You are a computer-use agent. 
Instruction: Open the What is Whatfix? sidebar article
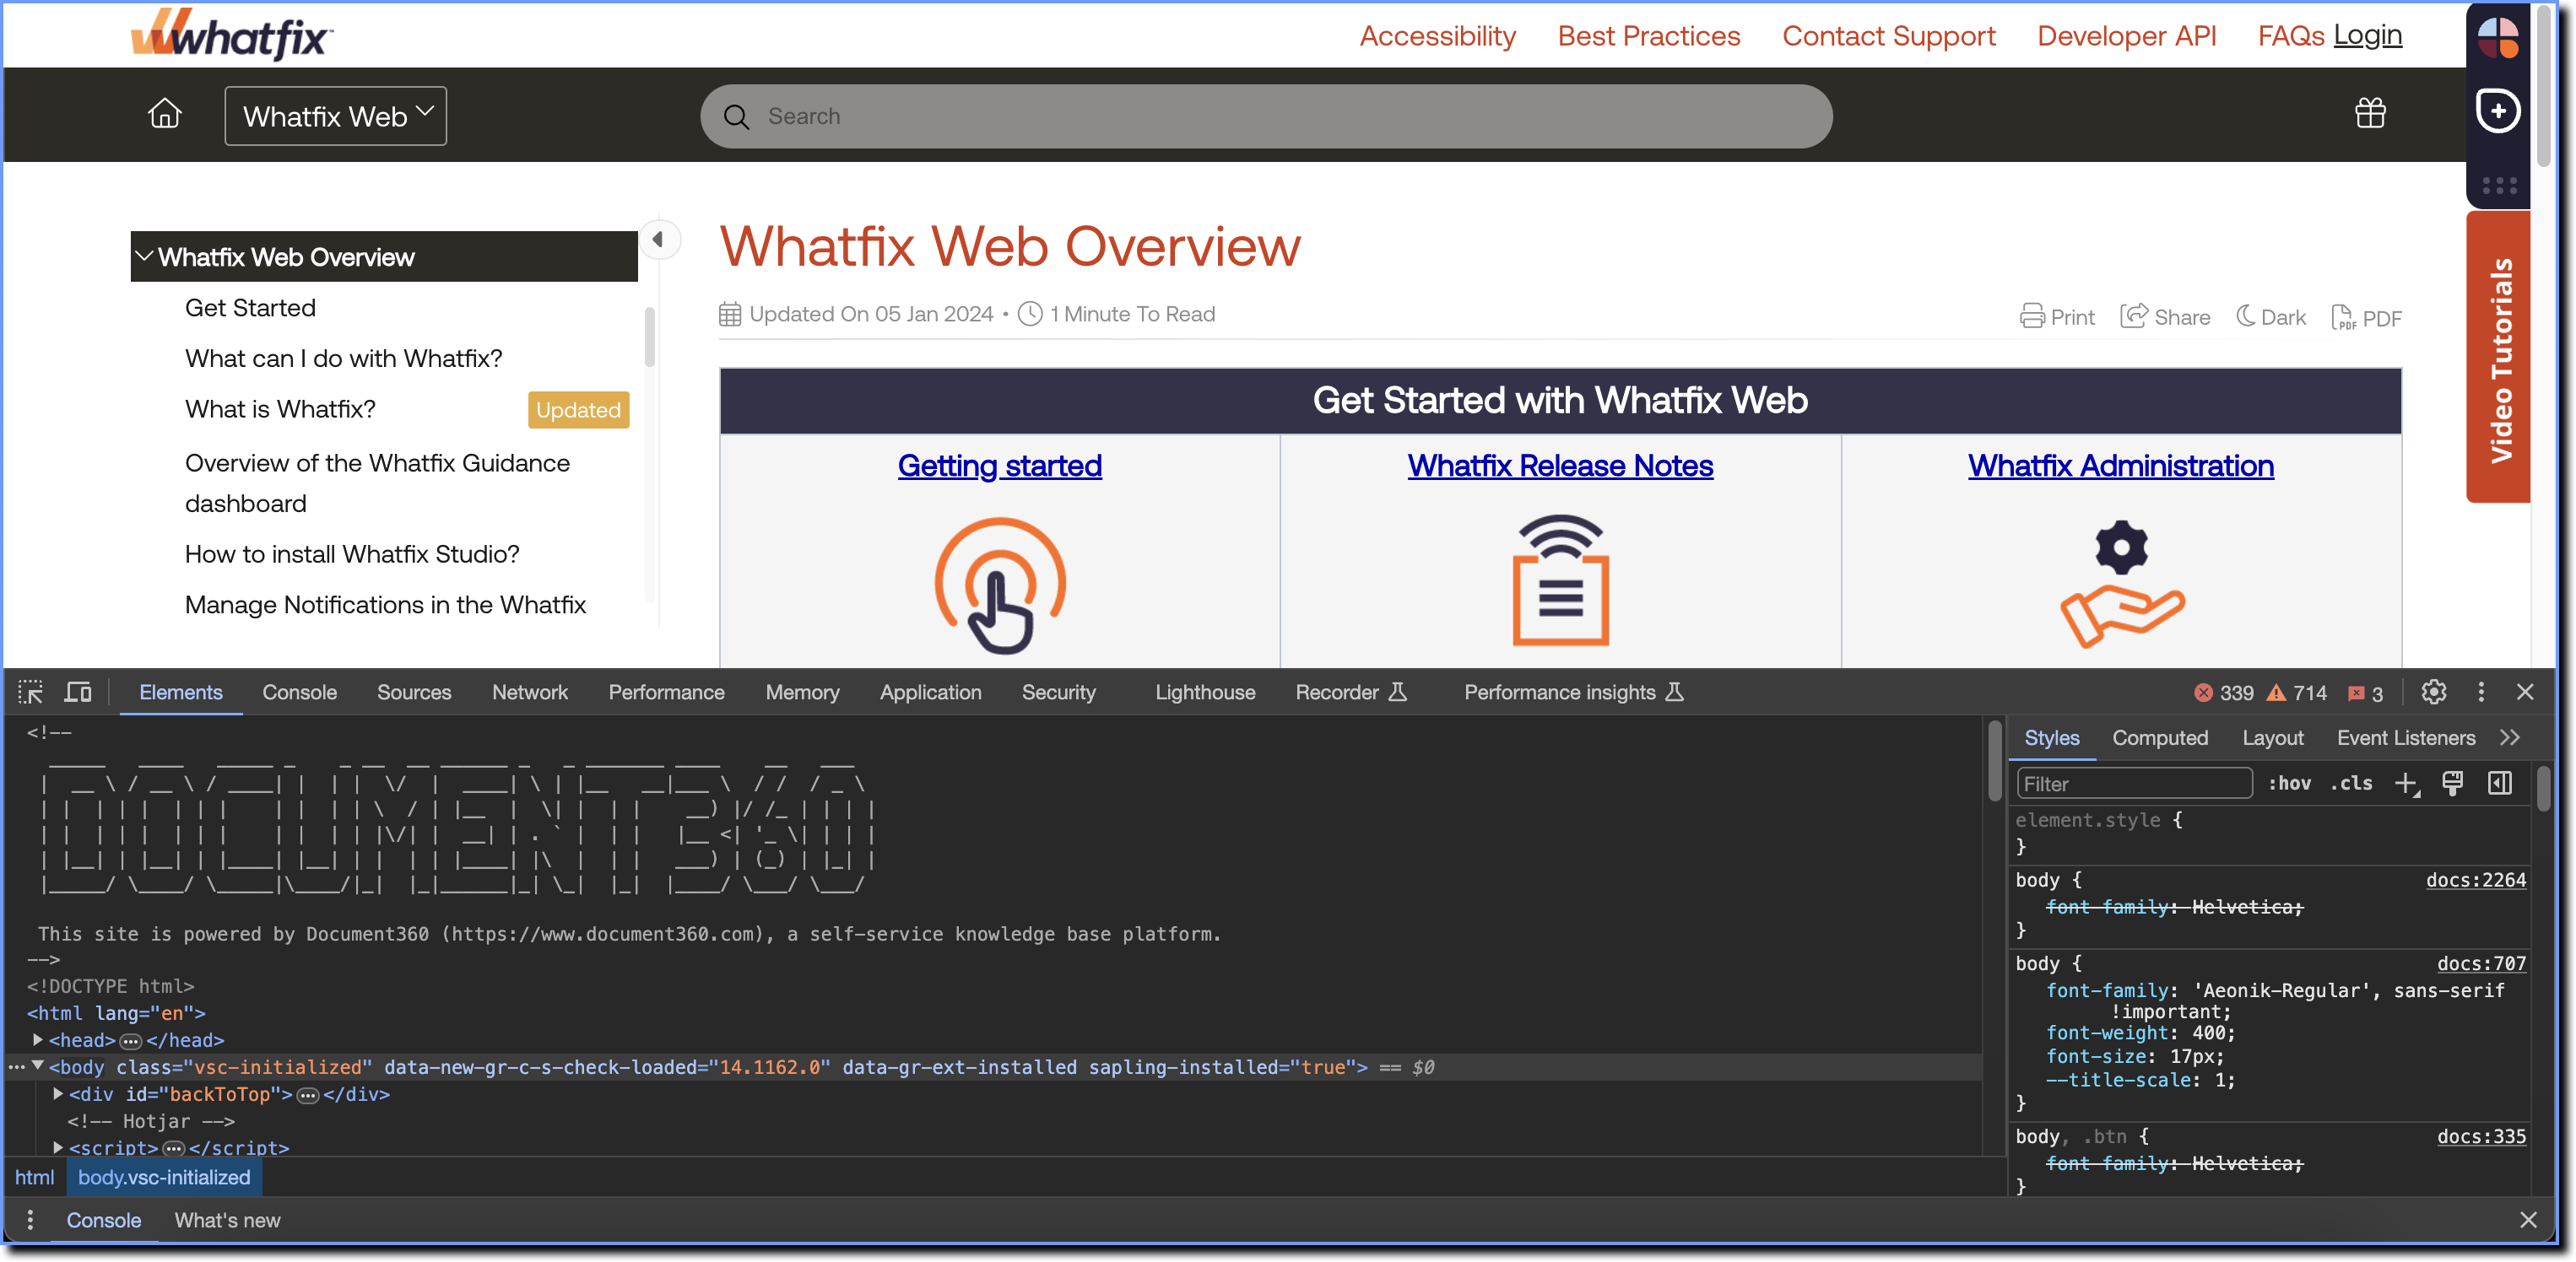[x=280, y=408]
